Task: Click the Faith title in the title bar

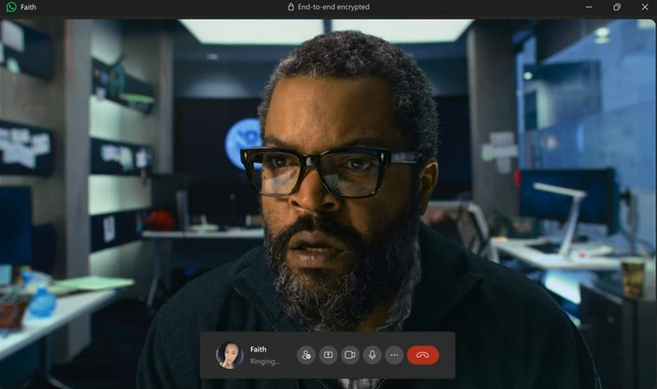Action: (x=28, y=7)
